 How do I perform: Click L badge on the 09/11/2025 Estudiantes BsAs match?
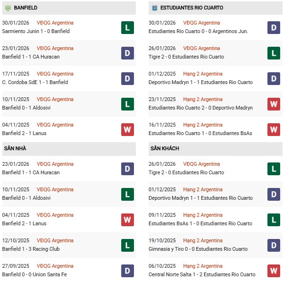(x=274, y=220)
